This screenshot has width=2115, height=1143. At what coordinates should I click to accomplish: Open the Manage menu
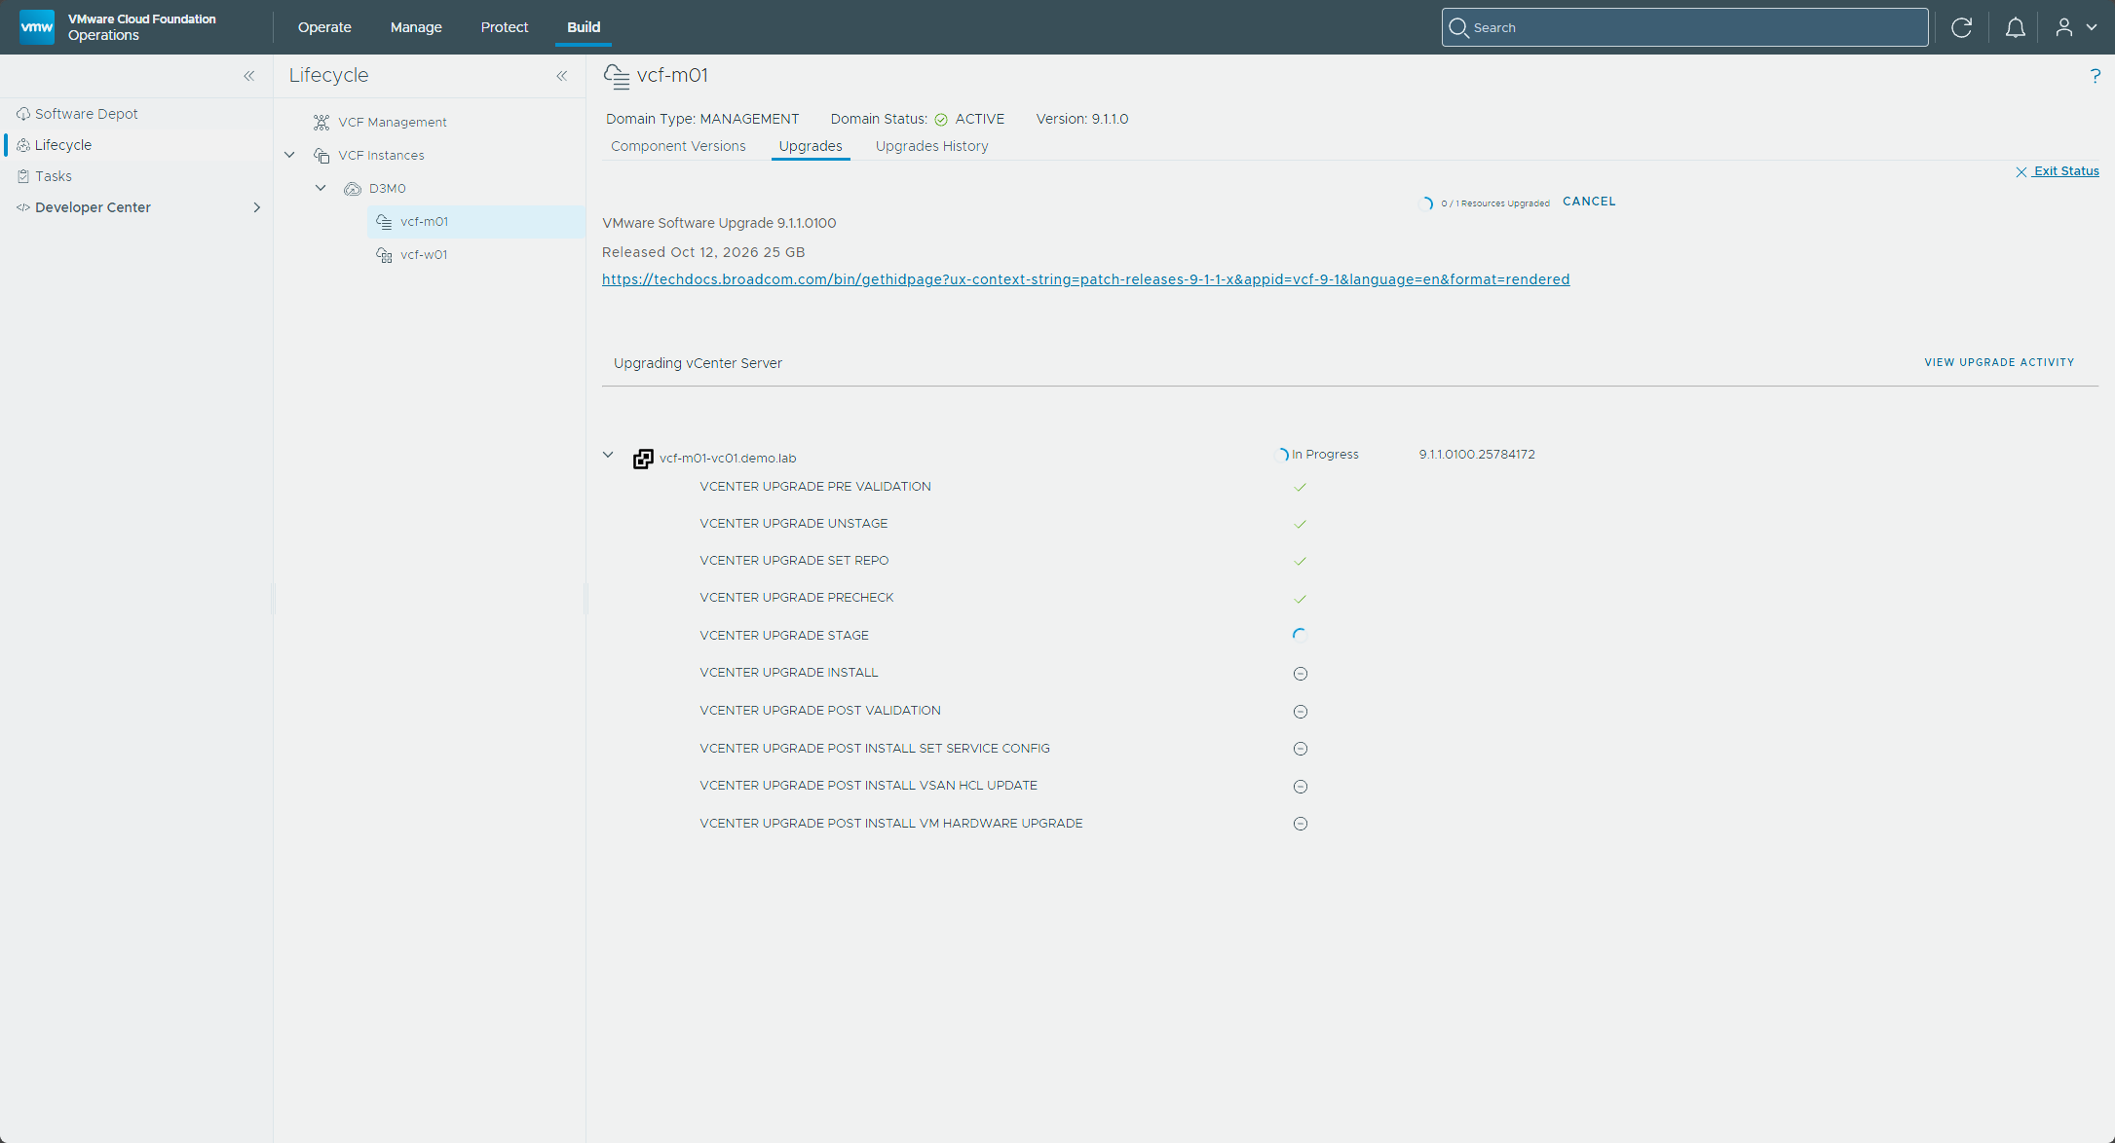pyautogui.click(x=416, y=27)
